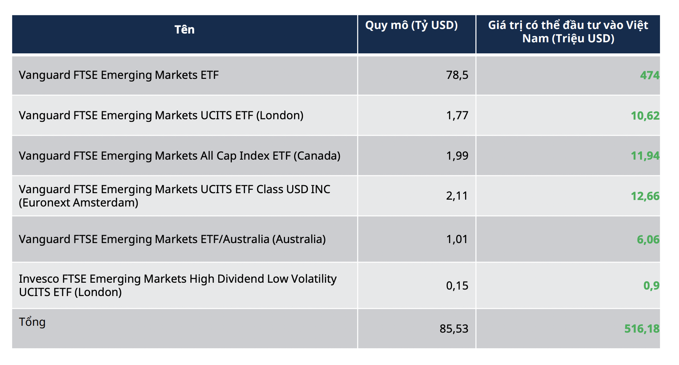This screenshot has width=679, height=365.
Task: Select the Invesco High Dividend Low Volatility cell
Action: 177,285
